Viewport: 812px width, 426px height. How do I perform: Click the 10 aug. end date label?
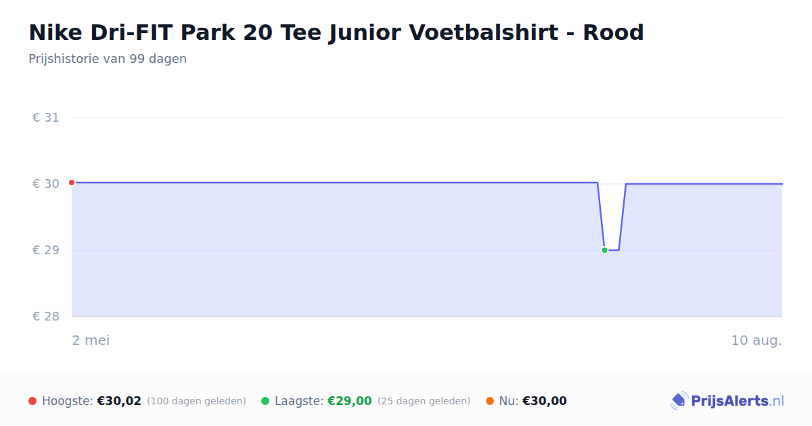(757, 340)
